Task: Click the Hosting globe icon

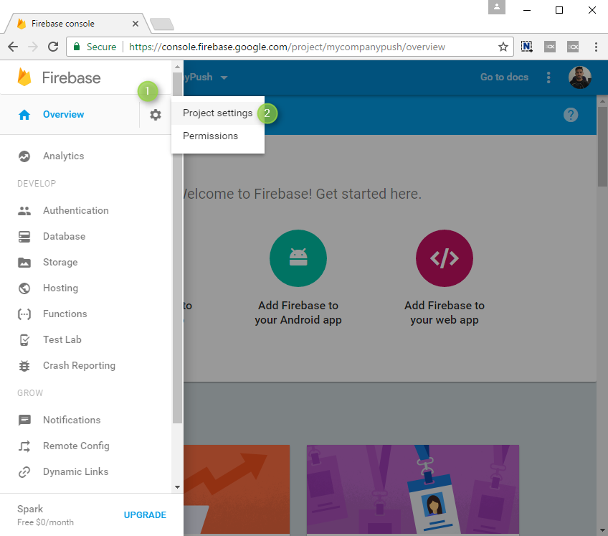Action: (x=24, y=288)
